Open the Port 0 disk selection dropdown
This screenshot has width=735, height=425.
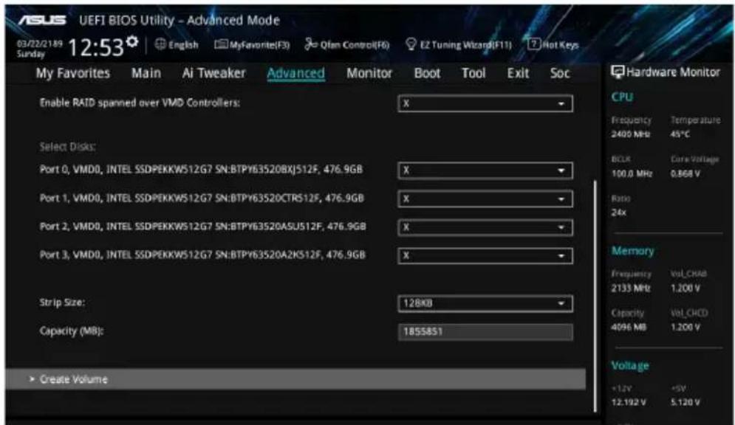pyautogui.click(x=485, y=170)
